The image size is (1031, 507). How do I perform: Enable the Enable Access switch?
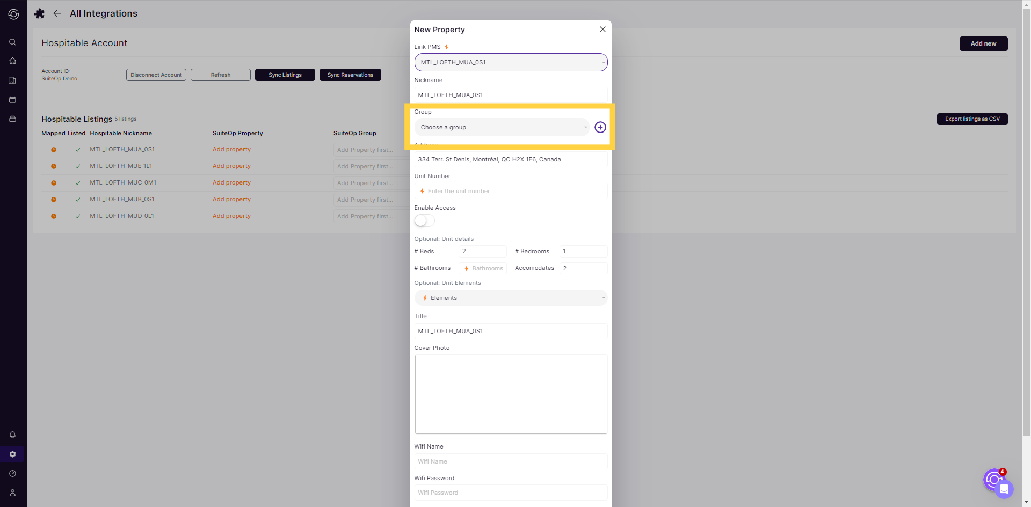(x=424, y=220)
